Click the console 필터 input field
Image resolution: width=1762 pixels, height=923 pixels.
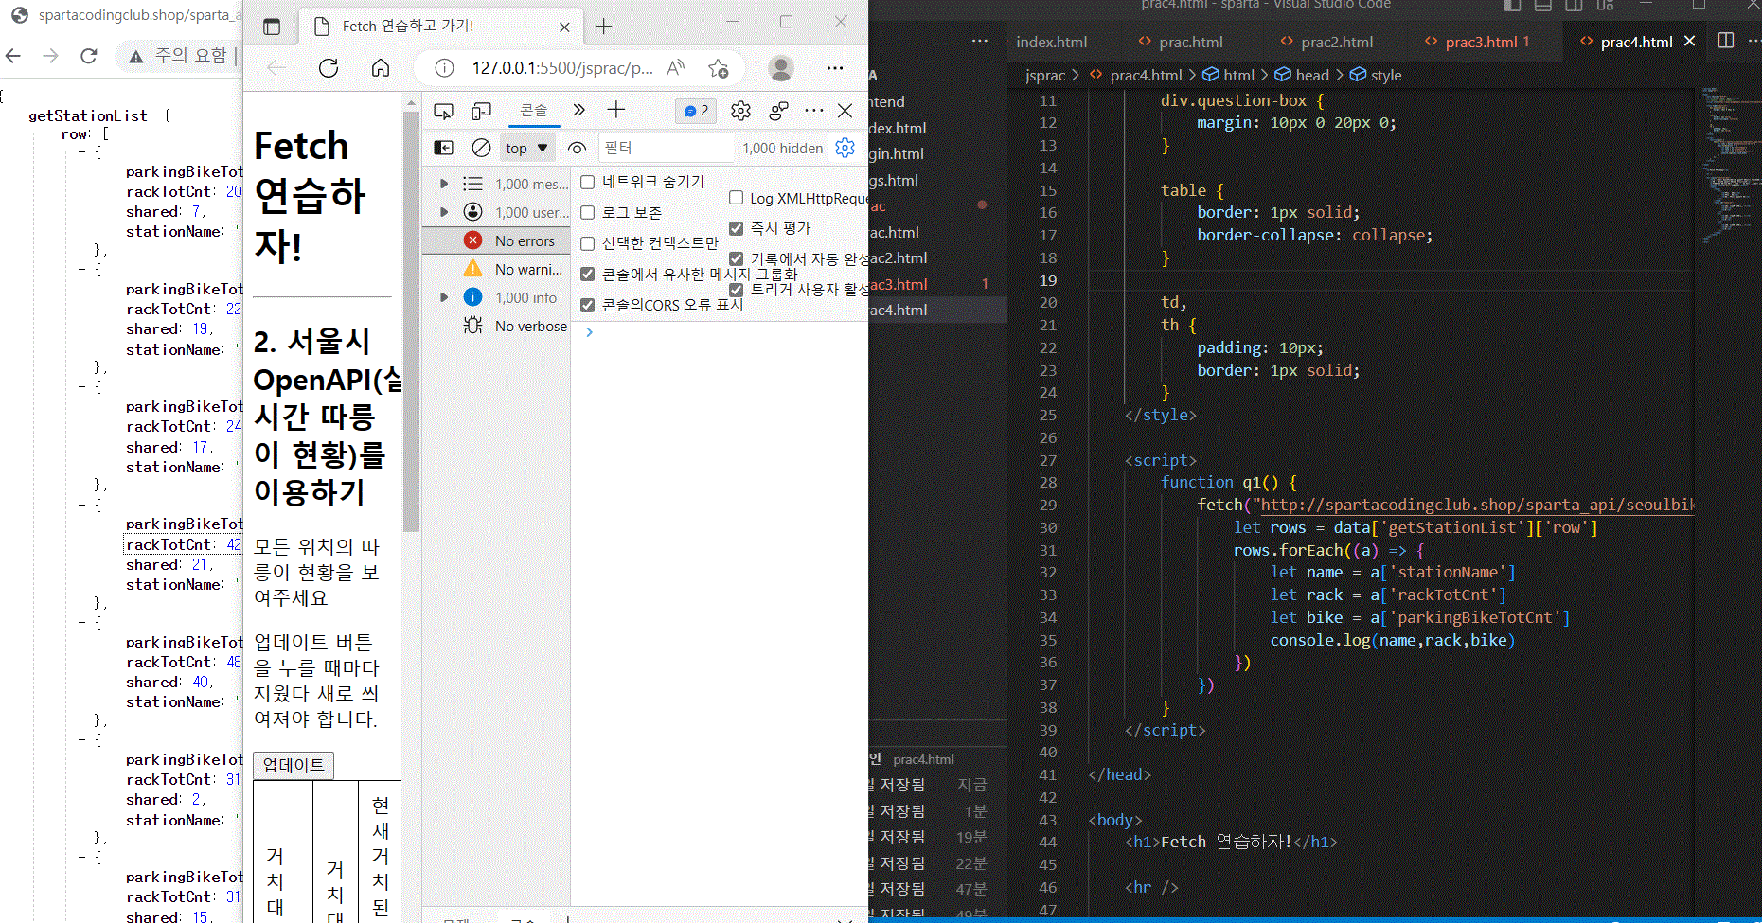[x=667, y=148]
